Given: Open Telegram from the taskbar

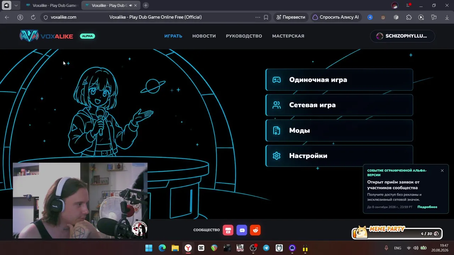Looking at the screenshot, I should (x=266, y=248).
